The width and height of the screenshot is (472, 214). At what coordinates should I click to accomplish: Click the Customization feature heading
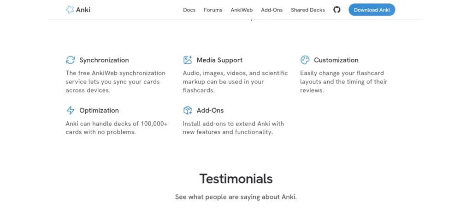(336, 60)
